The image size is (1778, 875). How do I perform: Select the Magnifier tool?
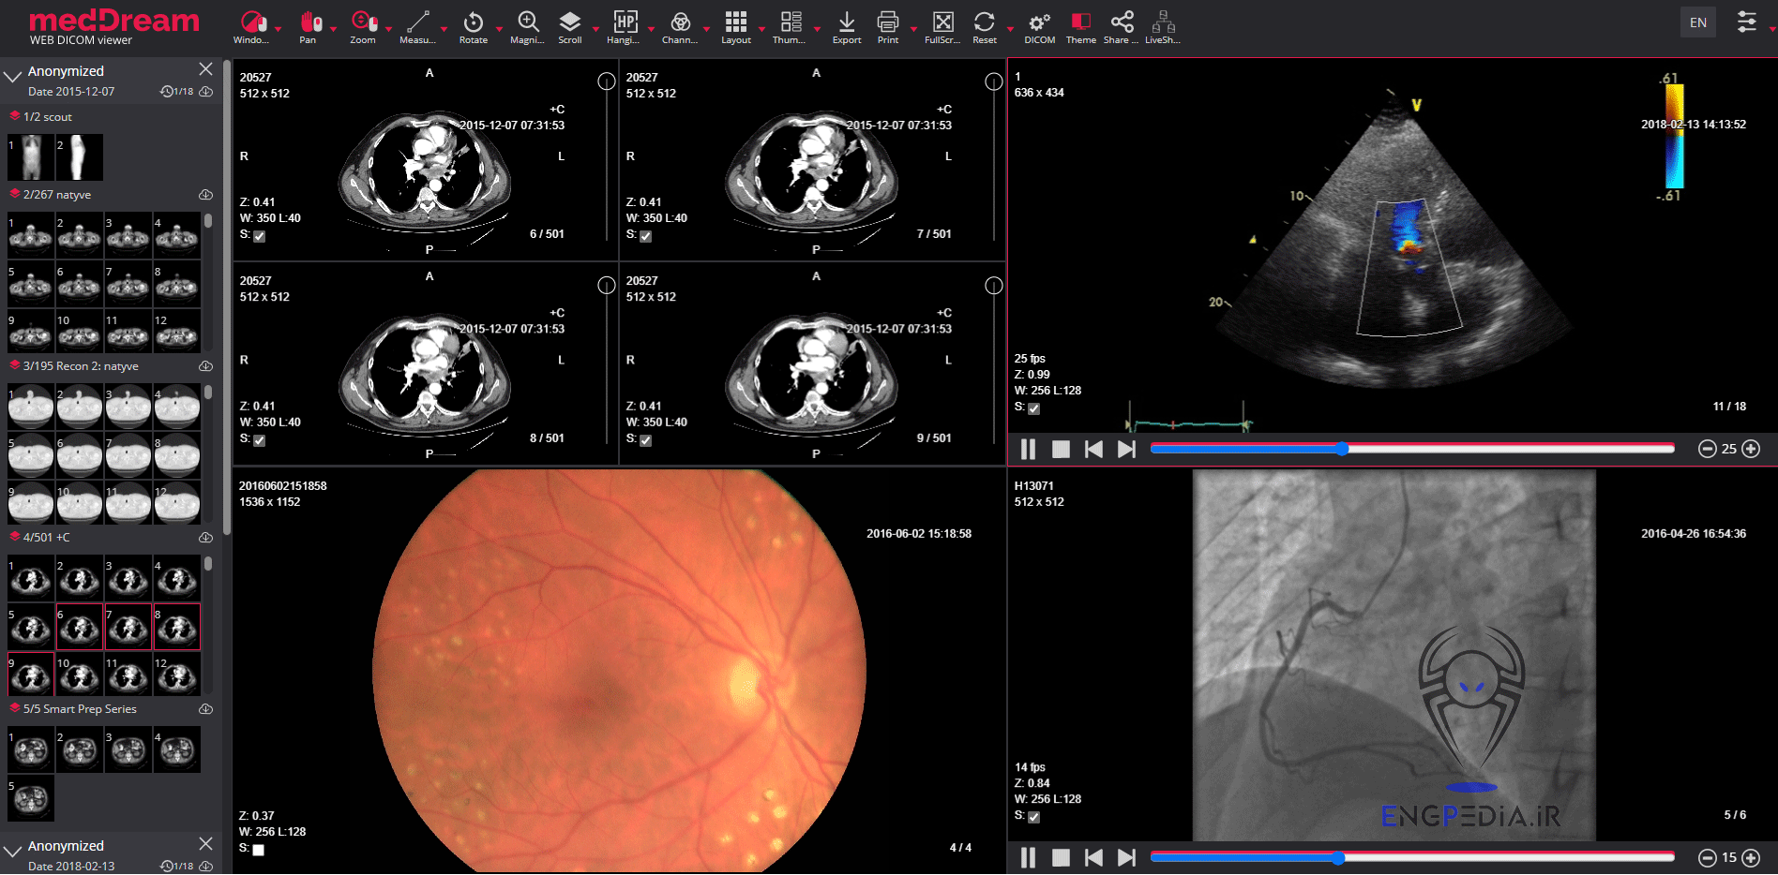point(528,27)
